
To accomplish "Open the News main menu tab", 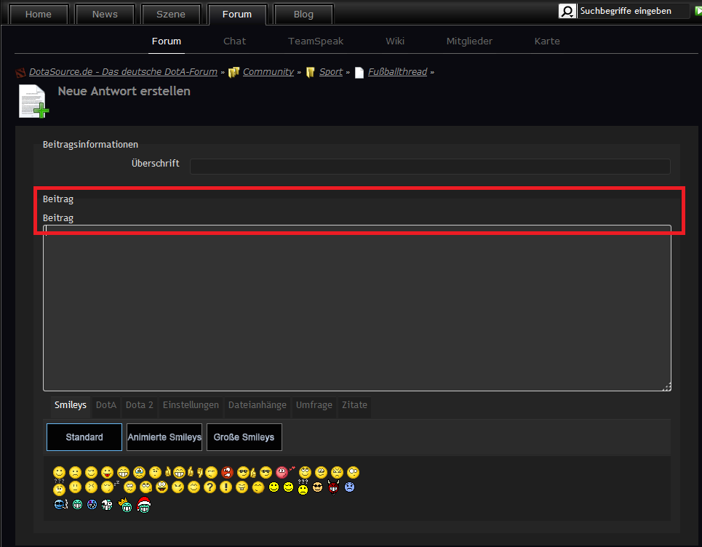I will click(105, 15).
